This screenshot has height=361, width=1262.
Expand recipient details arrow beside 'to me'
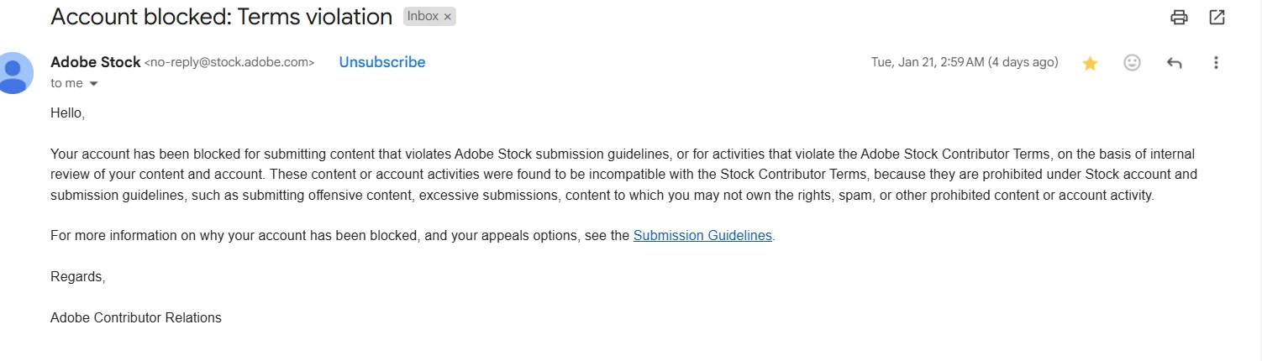pos(93,84)
